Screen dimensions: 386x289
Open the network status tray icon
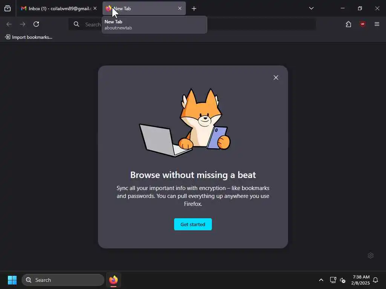pos(333,280)
